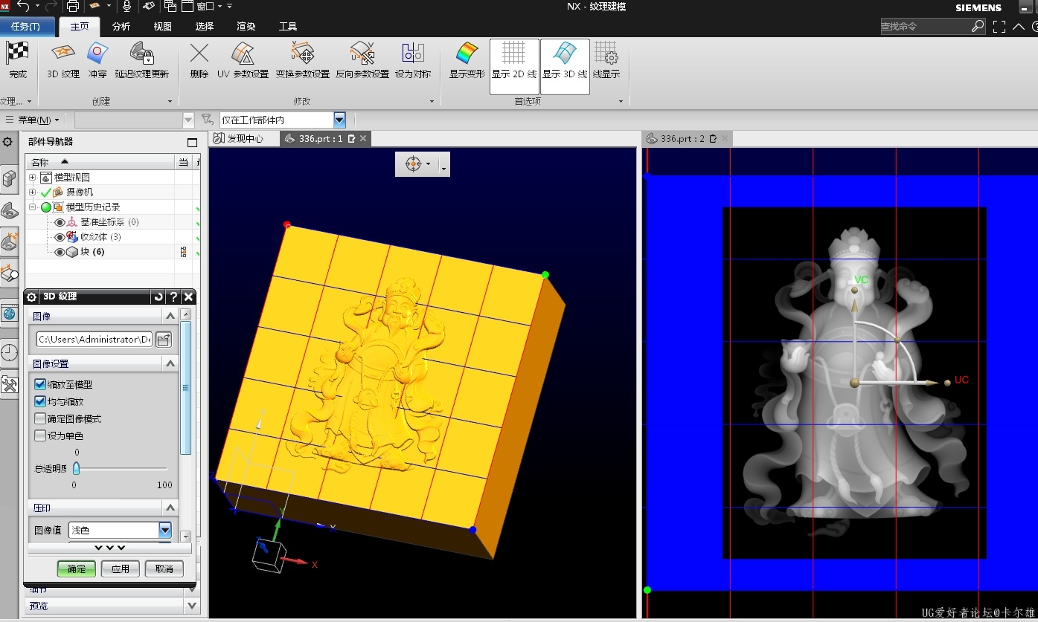Switch to 工具 ribbon tab

pos(287,26)
